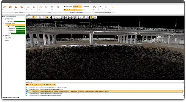Switch to the Помощь ribbon tab
This screenshot has width=186, height=102.
(60, 4)
